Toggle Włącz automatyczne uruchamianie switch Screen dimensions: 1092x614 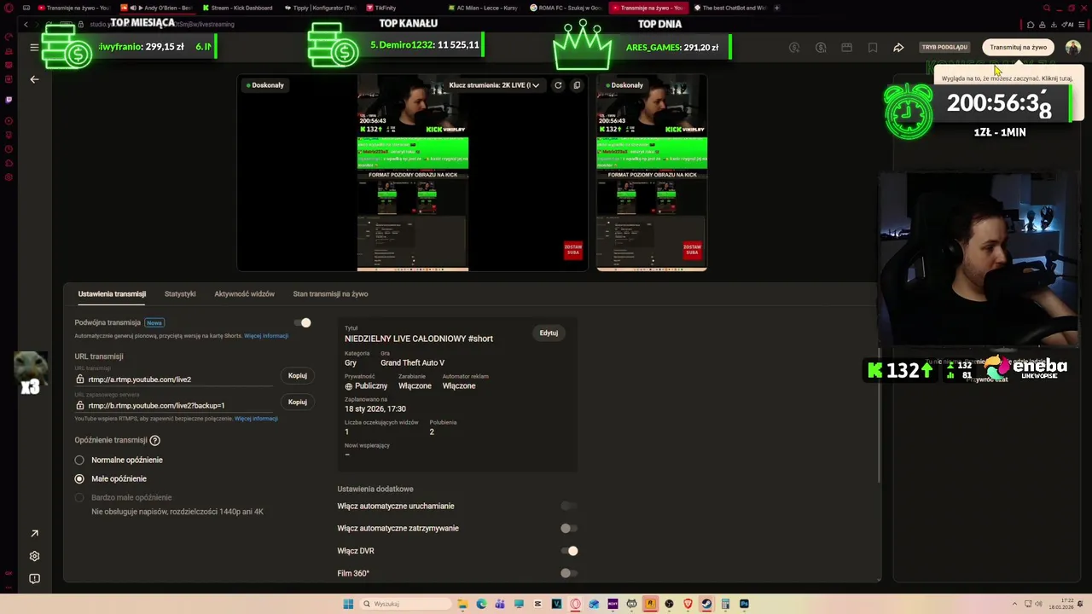[x=568, y=506]
